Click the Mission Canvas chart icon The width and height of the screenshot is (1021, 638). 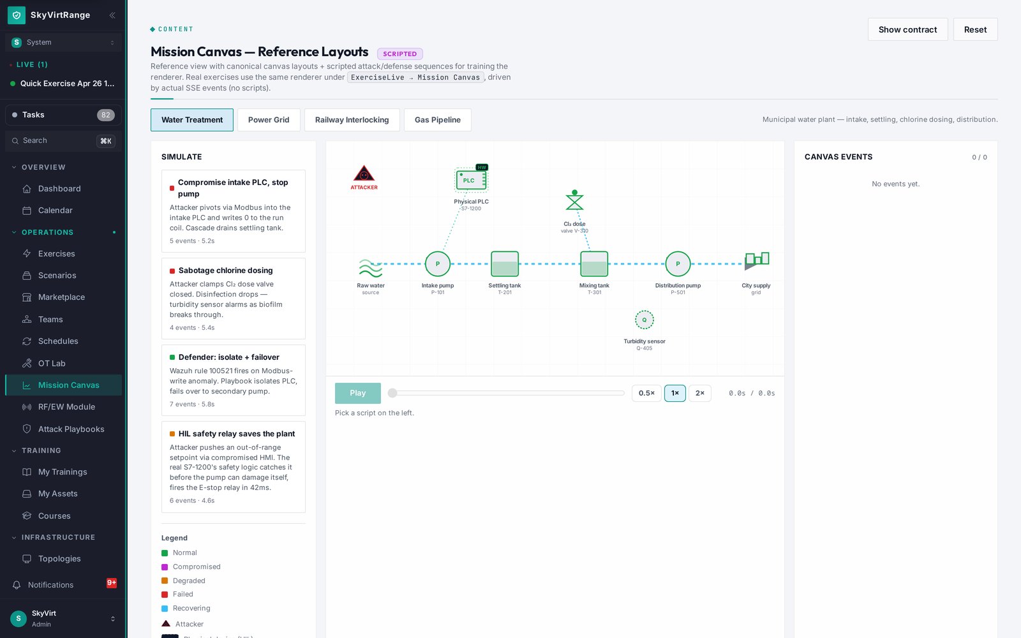point(27,385)
